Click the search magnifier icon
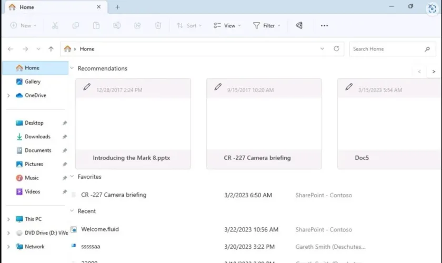The height and width of the screenshot is (263, 442). [427, 49]
